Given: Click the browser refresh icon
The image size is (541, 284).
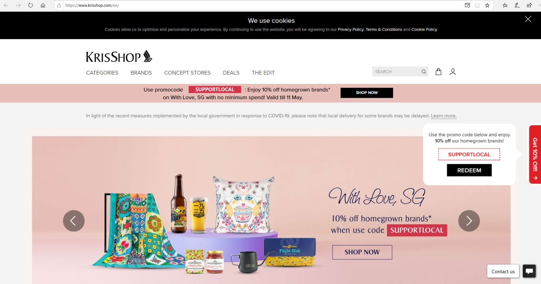Looking at the screenshot, I should click(x=30, y=5).
